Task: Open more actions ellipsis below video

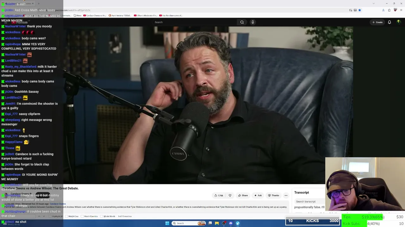Action: pos(286,195)
